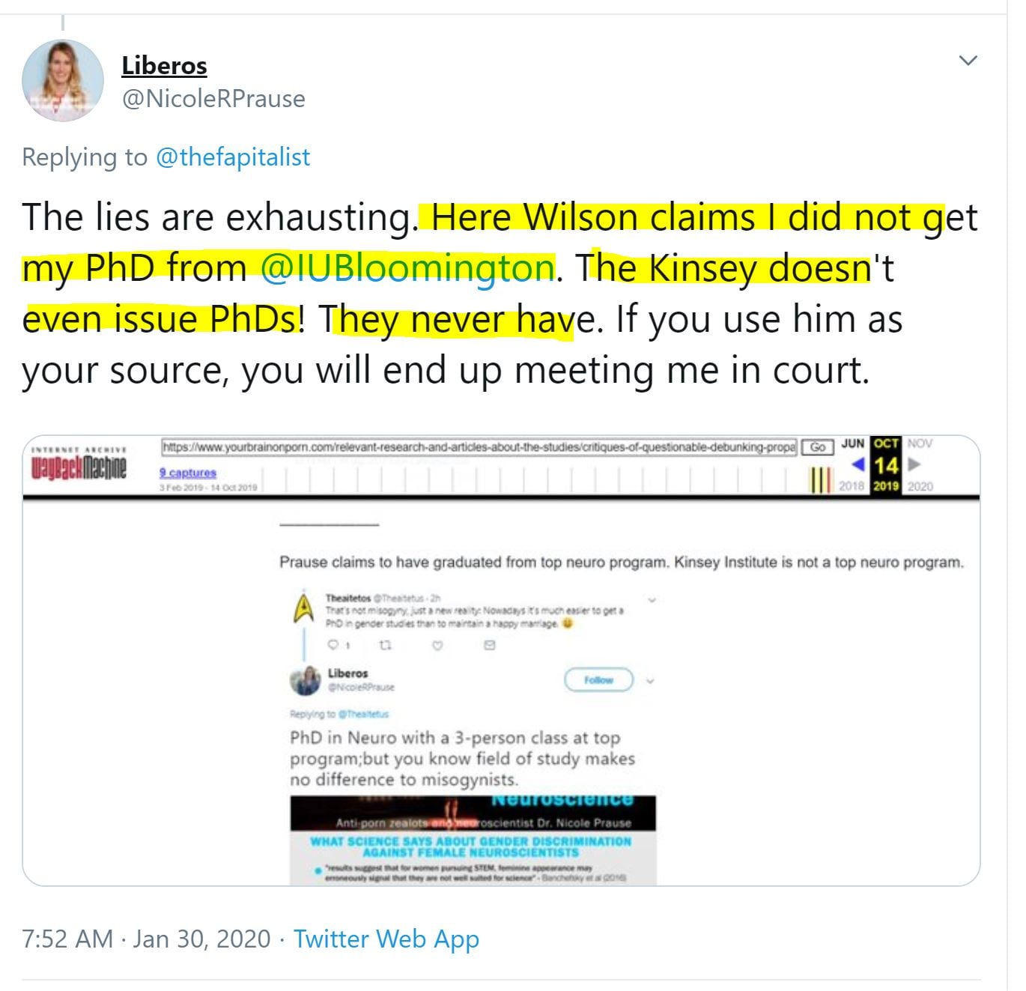Click the capture bars on the timeline

click(822, 480)
